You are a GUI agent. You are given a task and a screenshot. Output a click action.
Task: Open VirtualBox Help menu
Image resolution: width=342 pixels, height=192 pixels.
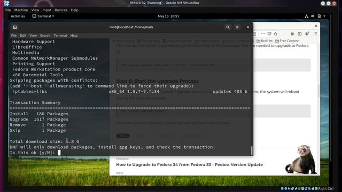[74, 10]
